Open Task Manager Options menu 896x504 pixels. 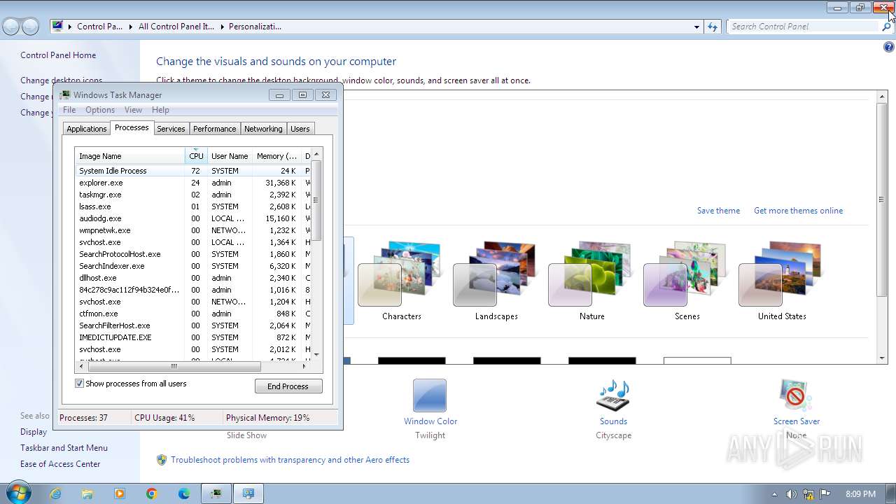[100, 110]
